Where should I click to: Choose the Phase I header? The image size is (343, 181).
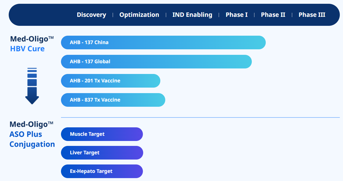tap(237, 15)
